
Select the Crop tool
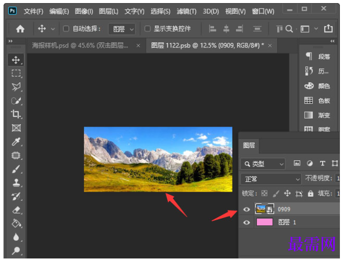tap(16, 114)
